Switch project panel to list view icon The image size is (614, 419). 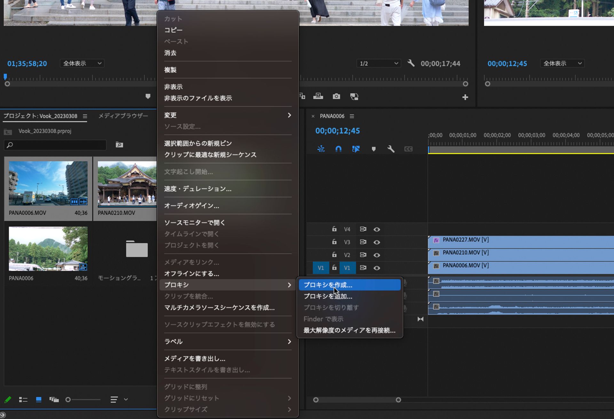tap(23, 399)
